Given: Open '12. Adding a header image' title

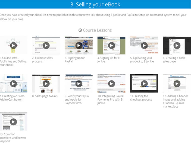Looking at the screenshot, I should tap(176, 101).
